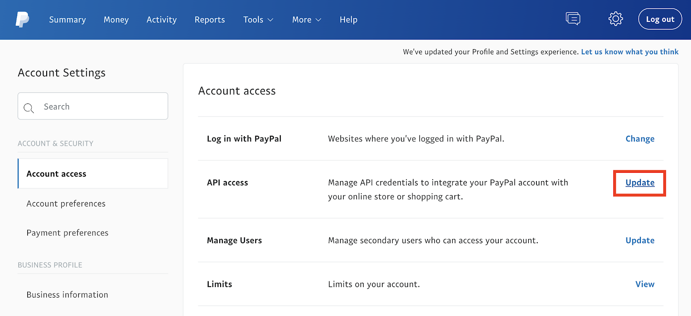The width and height of the screenshot is (691, 316).
Task: Click the 'BUSINESS PROFILE' section label
Action: [50, 265]
